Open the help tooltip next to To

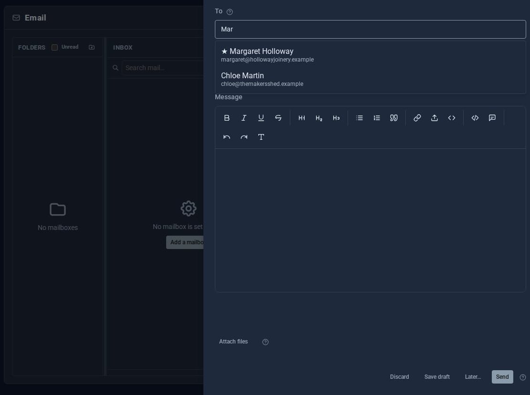coord(230,12)
